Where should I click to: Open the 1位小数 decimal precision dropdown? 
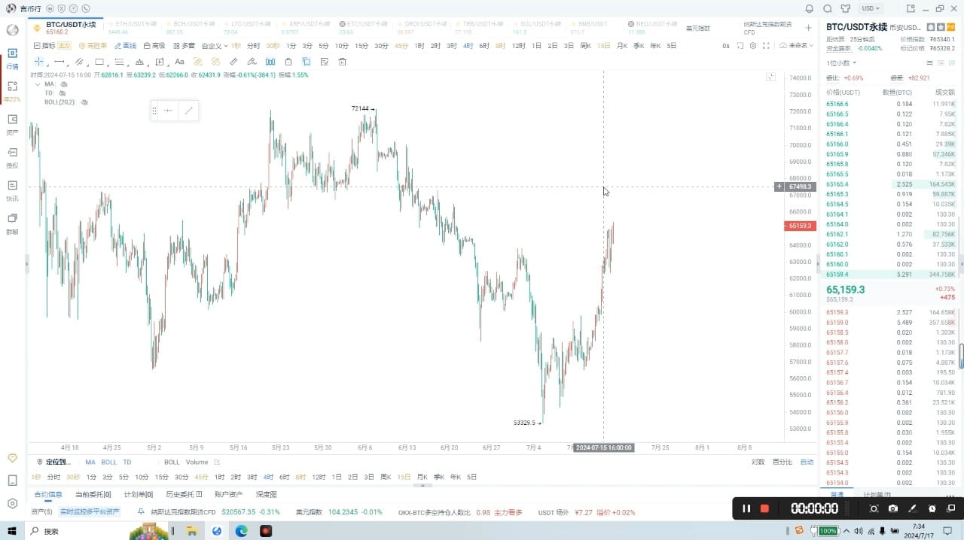pos(840,62)
